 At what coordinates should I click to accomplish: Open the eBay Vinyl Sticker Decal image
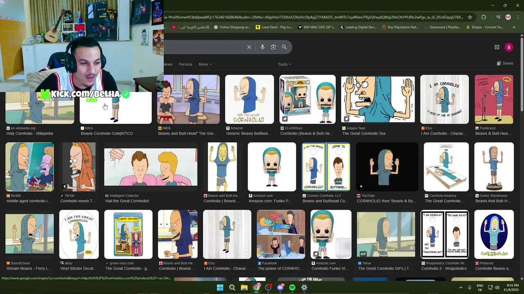point(79,234)
